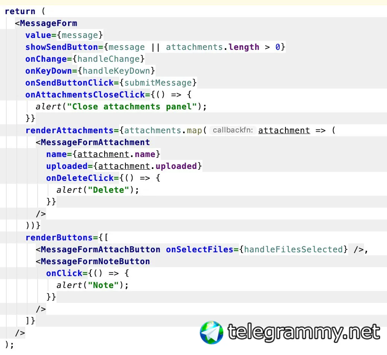
Task: Click the number '0' in showSendButton expression
Action: coord(278,47)
